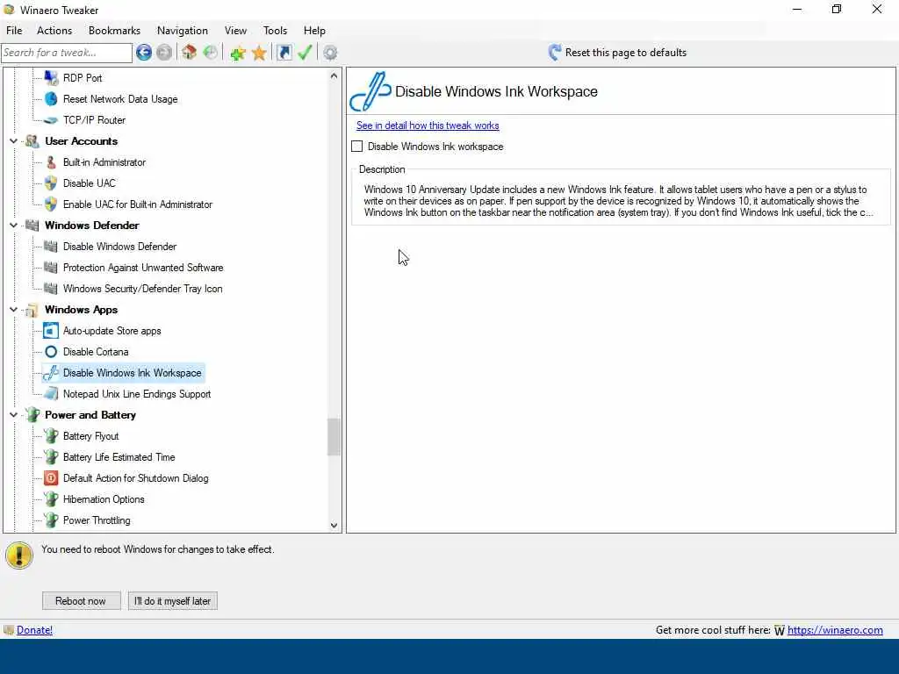Tick the Disable Windows Ink workspace checkbox
899x674 pixels.
coord(356,147)
